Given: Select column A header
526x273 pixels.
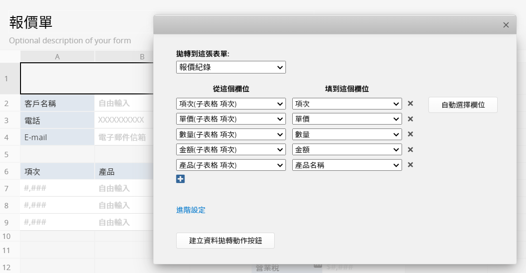Looking at the screenshot, I should click(57, 56).
